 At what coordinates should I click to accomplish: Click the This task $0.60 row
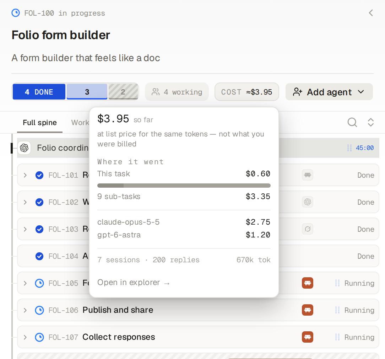184,174
